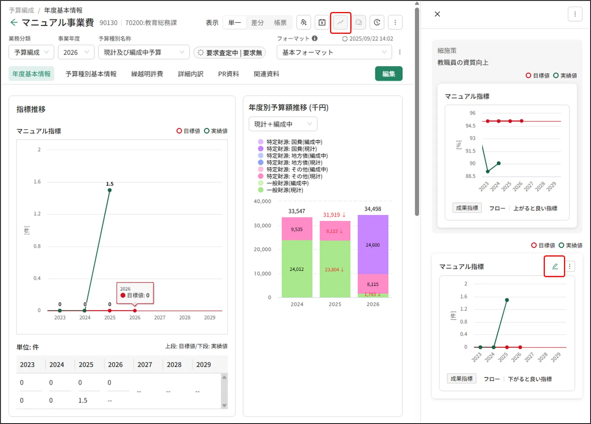Image resolution: width=591 pixels, height=424 pixels.
Task: Open the user assignment icon in toolbar
Action: tap(304, 23)
